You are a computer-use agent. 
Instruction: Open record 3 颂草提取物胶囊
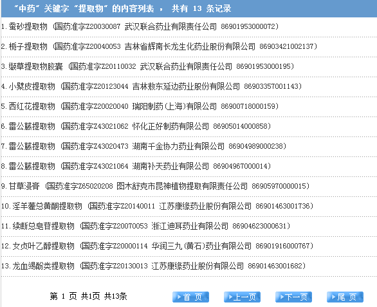(147, 66)
